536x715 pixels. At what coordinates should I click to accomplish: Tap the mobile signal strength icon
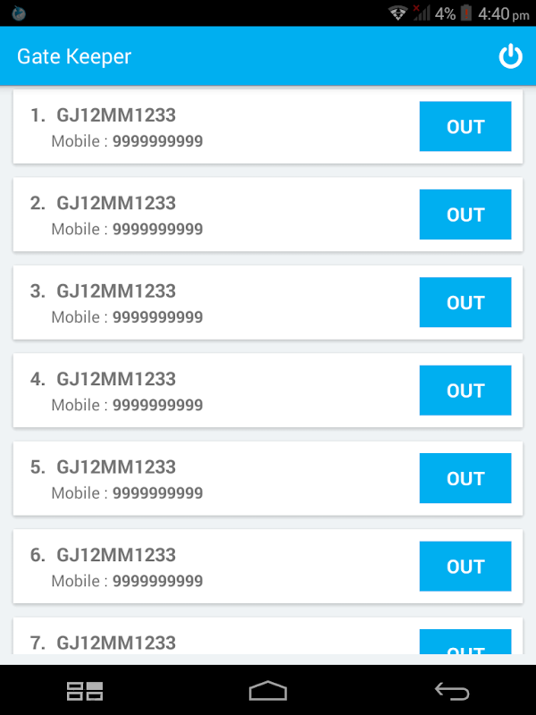422,13
